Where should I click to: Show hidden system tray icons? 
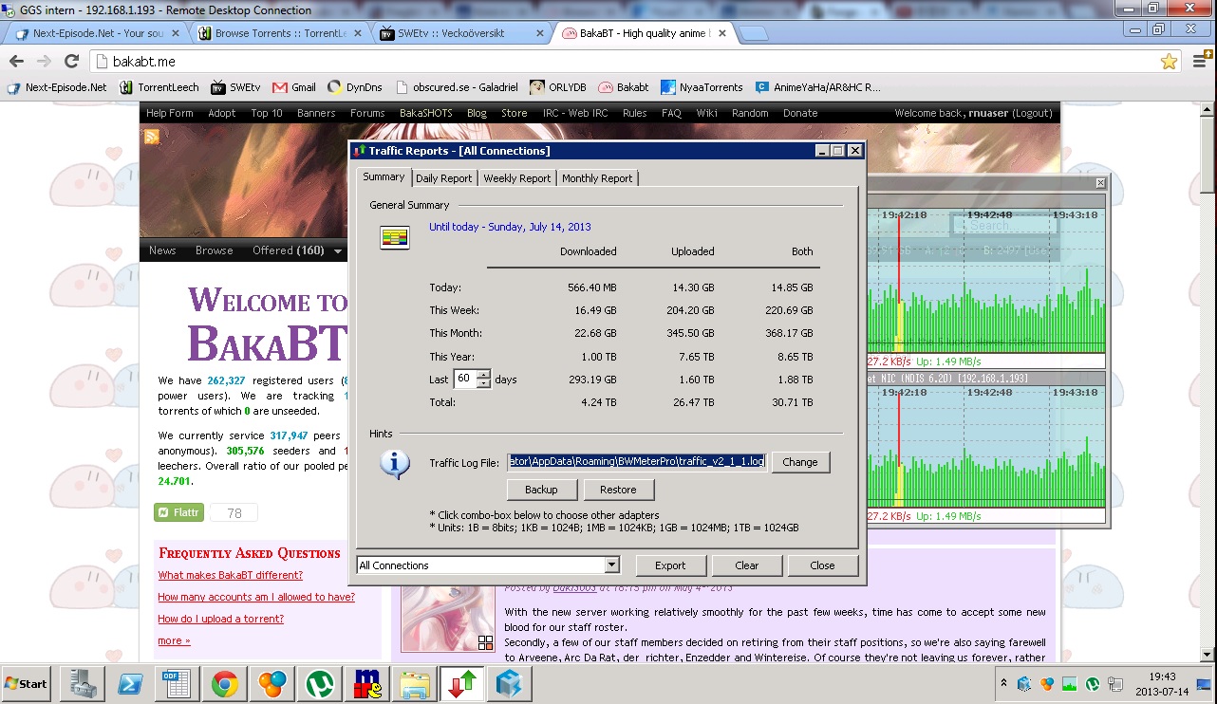(x=1003, y=683)
